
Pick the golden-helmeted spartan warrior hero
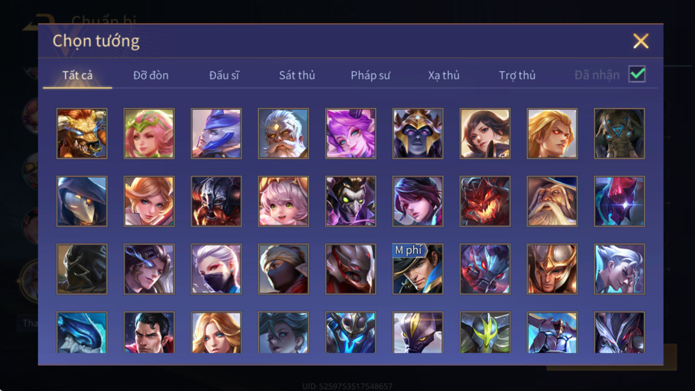point(552,269)
